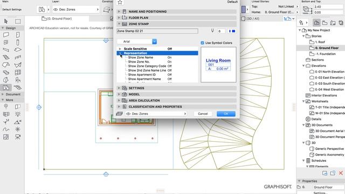This screenshot has height=194, width=345.
Task: Select the Slab tool
Action: click(x=18, y=50)
